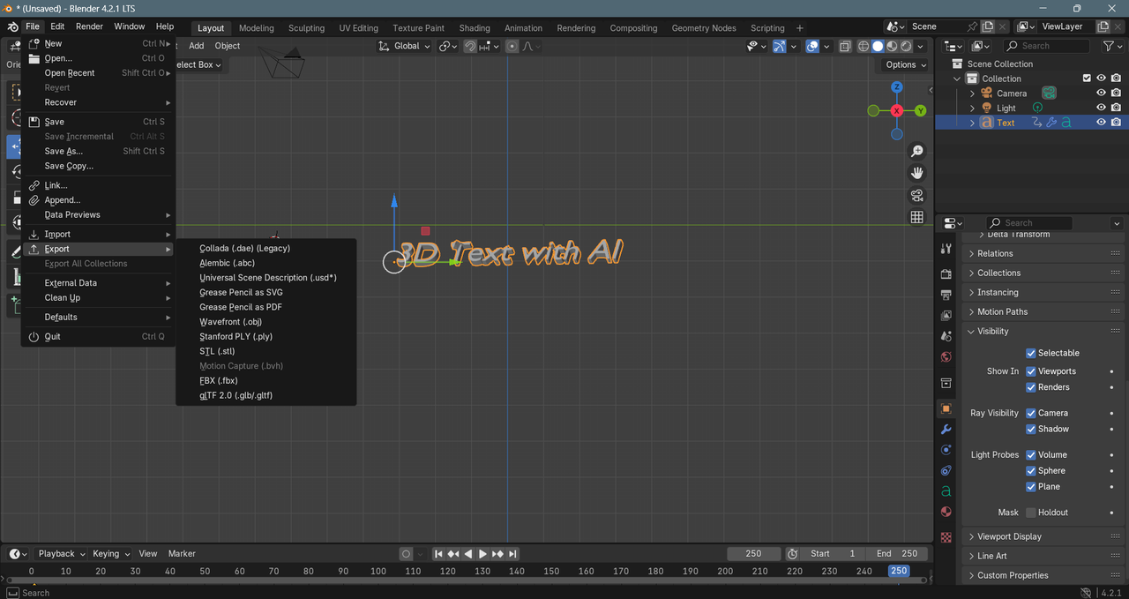Open the View Layer properties tab
The image size is (1129, 599).
tap(946, 315)
